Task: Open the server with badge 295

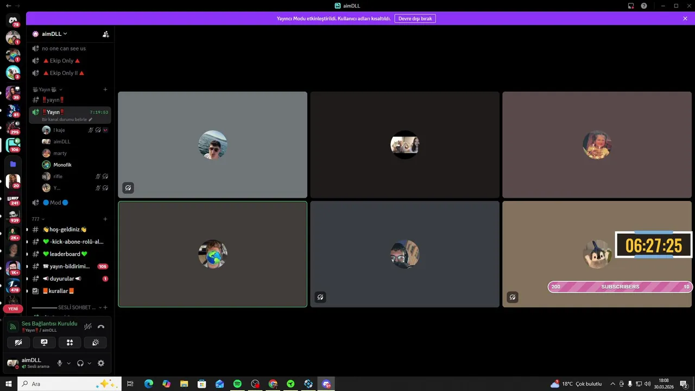Action: 13,128
